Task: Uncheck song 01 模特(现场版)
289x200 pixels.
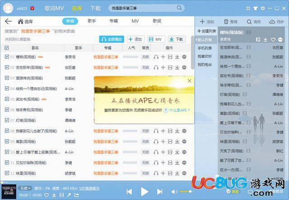Action: [7, 57]
